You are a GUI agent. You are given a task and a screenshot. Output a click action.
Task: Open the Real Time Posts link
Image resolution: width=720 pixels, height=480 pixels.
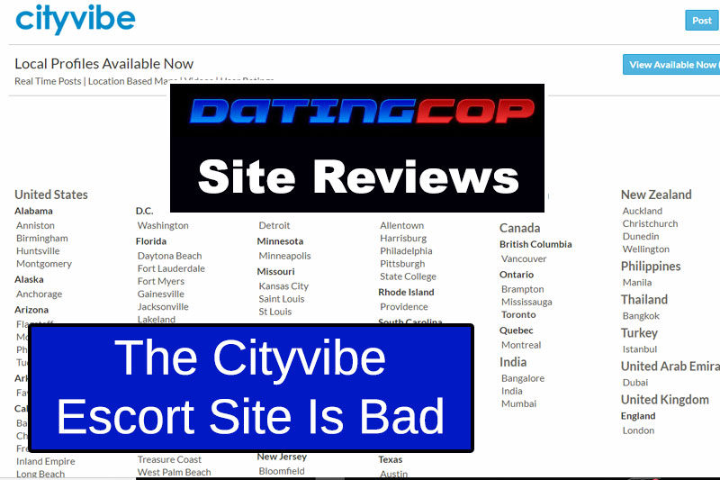pyautogui.click(x=48, y=81)
